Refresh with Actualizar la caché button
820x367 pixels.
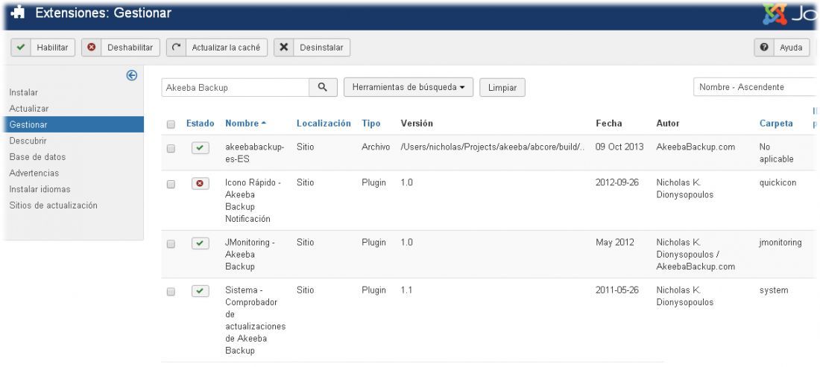[217, 48]
